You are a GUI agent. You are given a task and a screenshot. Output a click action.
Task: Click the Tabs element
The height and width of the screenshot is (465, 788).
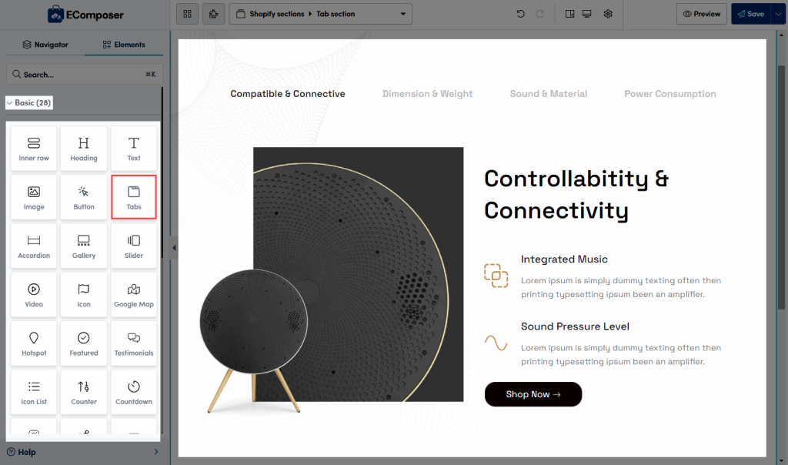coord(134,197)
